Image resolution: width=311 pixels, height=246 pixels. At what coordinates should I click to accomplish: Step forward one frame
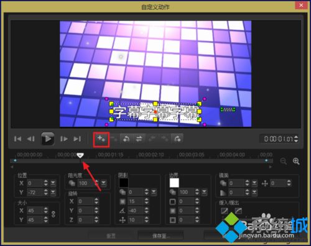(64, 139)
